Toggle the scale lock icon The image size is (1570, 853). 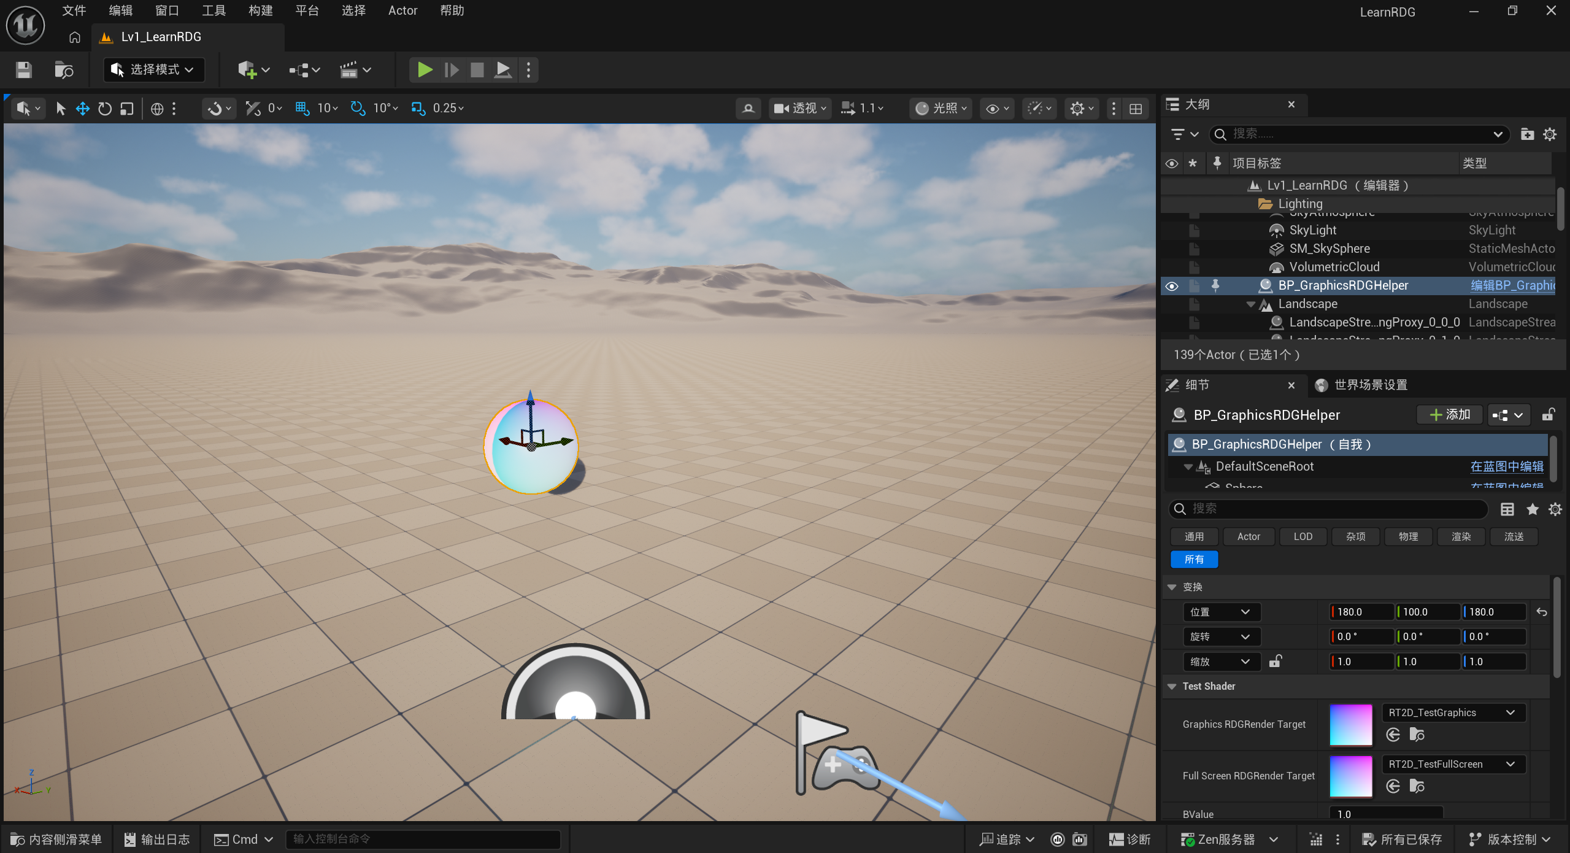[x=1276, y=661]
